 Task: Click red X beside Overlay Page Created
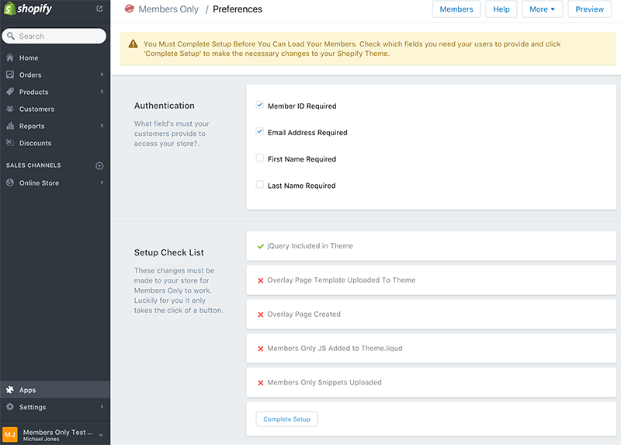[261, 315]
